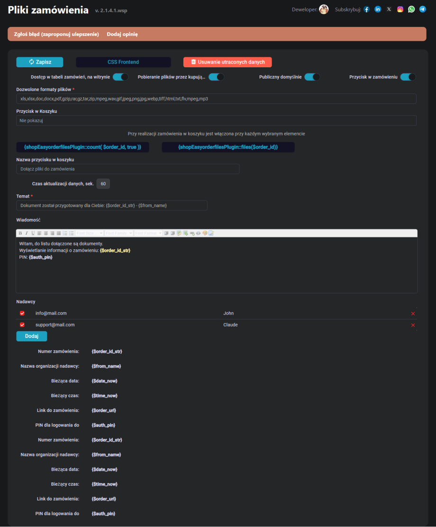Open the Telegram channel icon

coord(423,9)
